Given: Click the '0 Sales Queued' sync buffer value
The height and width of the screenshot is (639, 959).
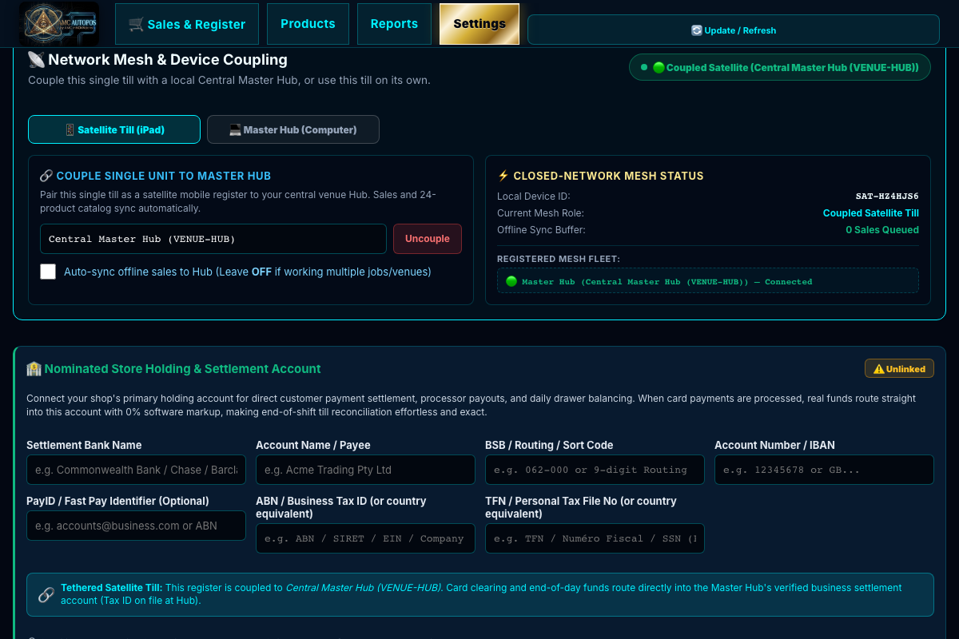Looking at the screenshot, I should (882, 230).
